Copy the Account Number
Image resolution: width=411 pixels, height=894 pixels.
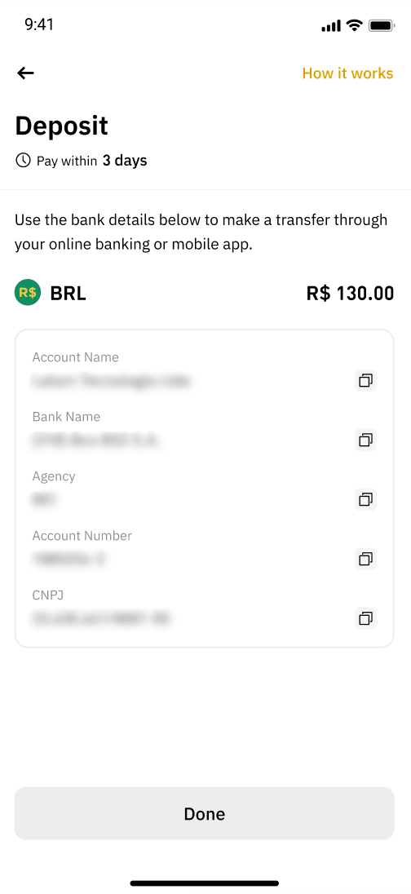coord(365,559)
